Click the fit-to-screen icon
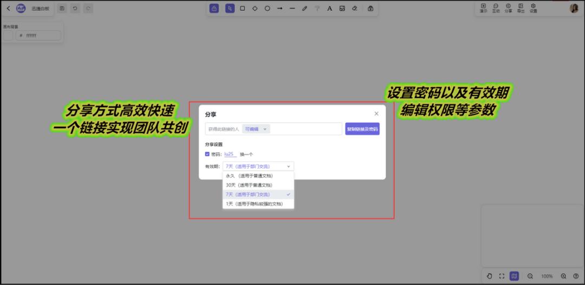This screenshot has height=285, width=585. click(502, 276)
